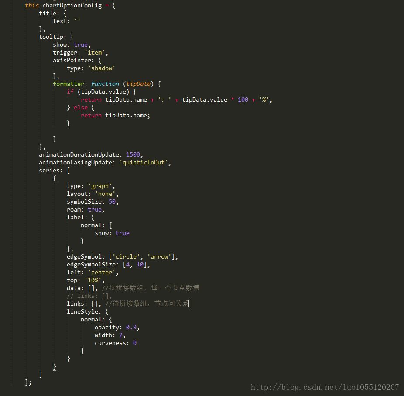Click the closing bracket ']' of series
The width and height of the screenshot is (404, 396).
tap(41, 374)
